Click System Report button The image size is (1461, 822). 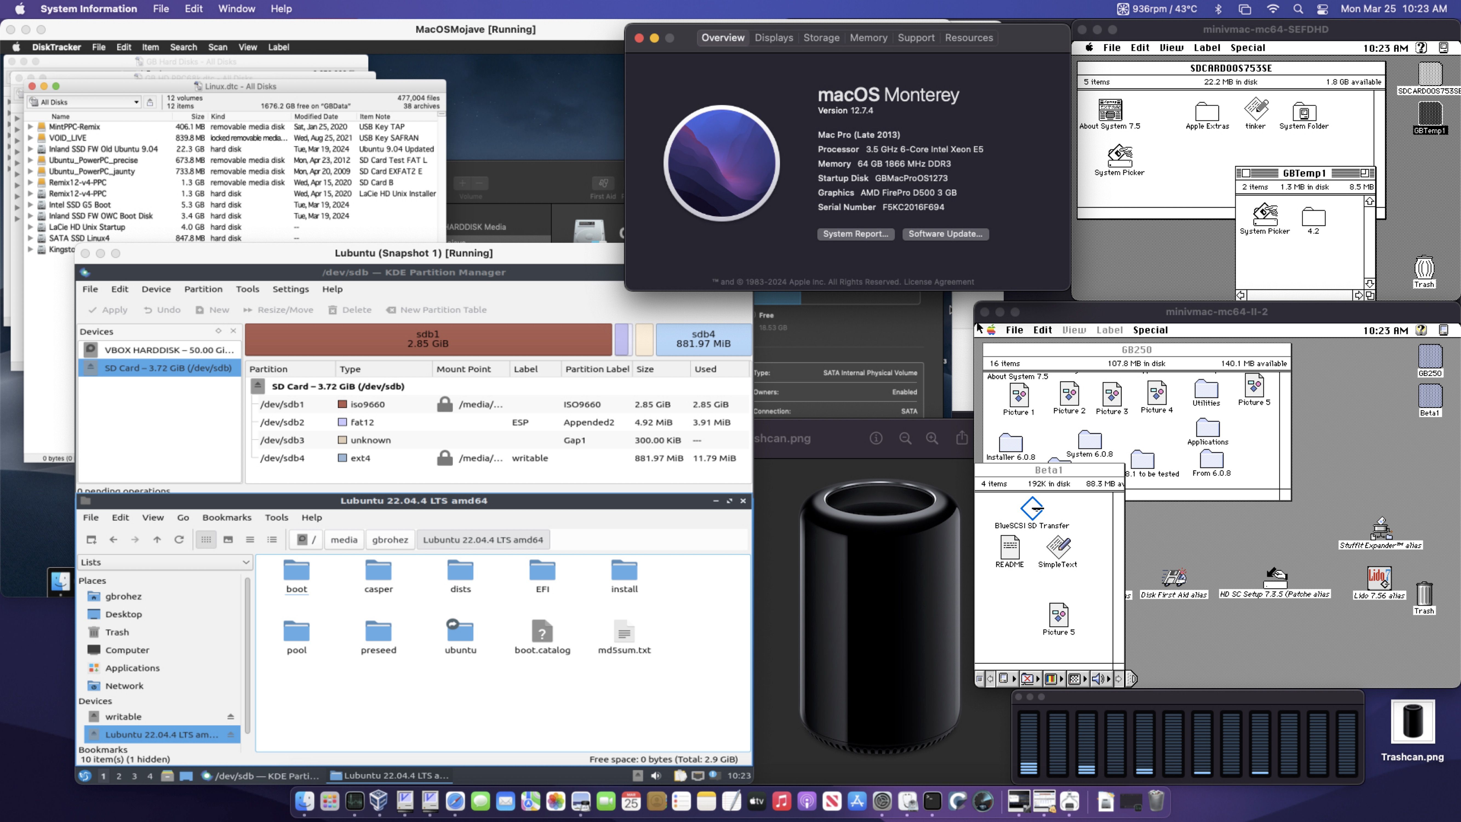855,234
